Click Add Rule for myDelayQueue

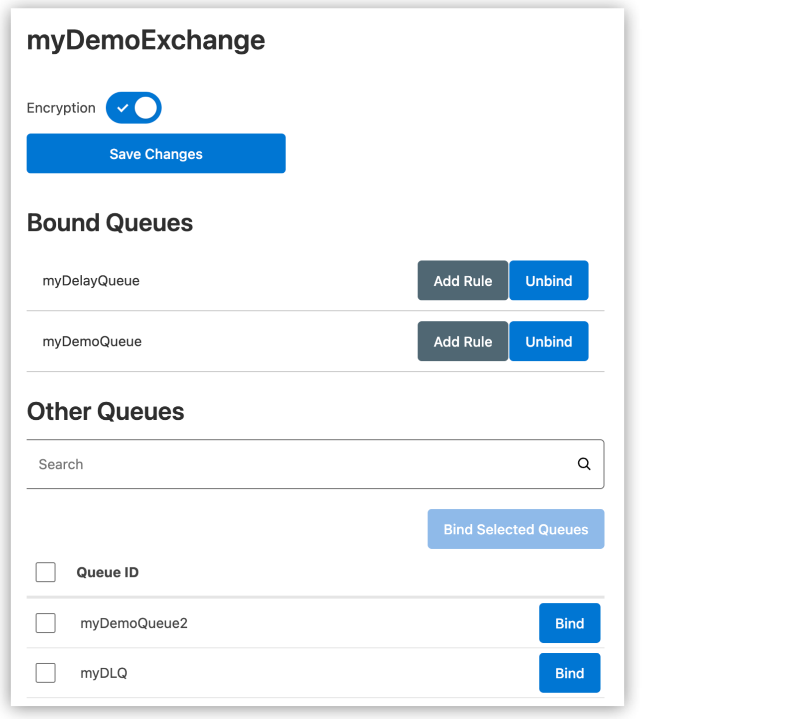pos(462,280)
